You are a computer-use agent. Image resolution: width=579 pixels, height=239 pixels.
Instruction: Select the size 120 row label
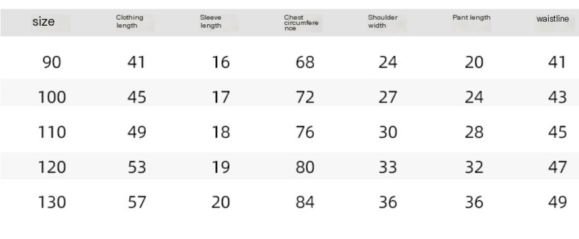(x=52, y=167)
